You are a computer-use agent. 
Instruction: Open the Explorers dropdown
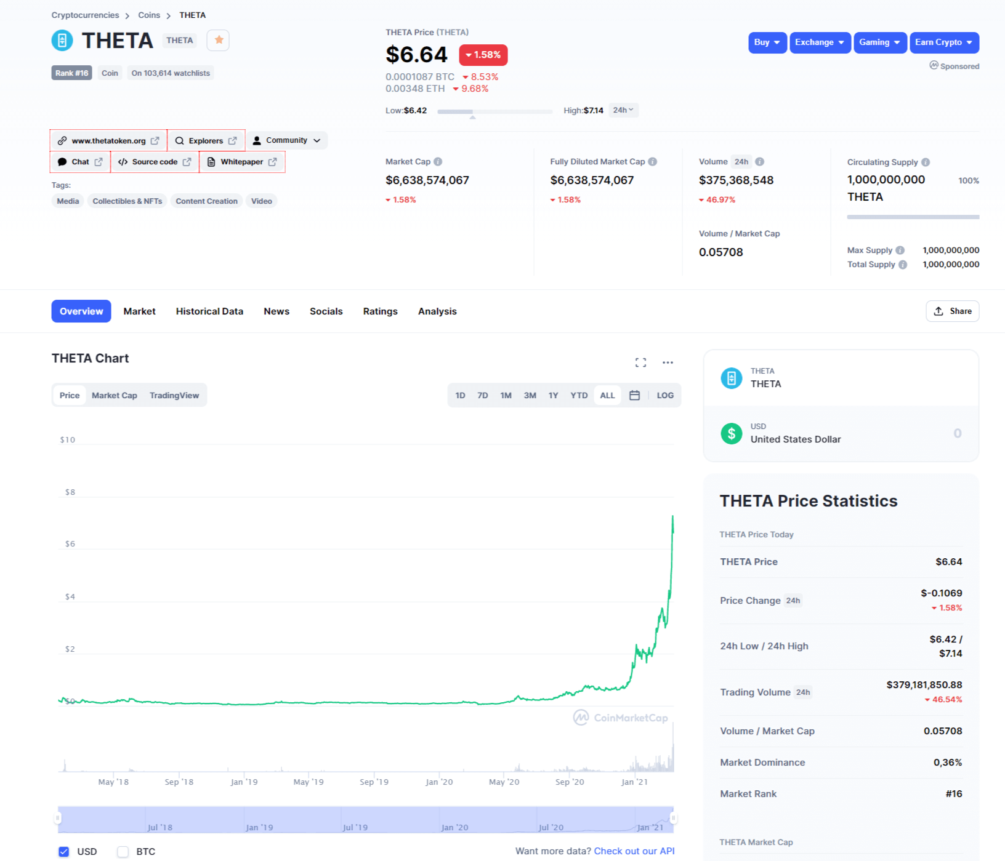pyautogui.click(x=206, y=141)
